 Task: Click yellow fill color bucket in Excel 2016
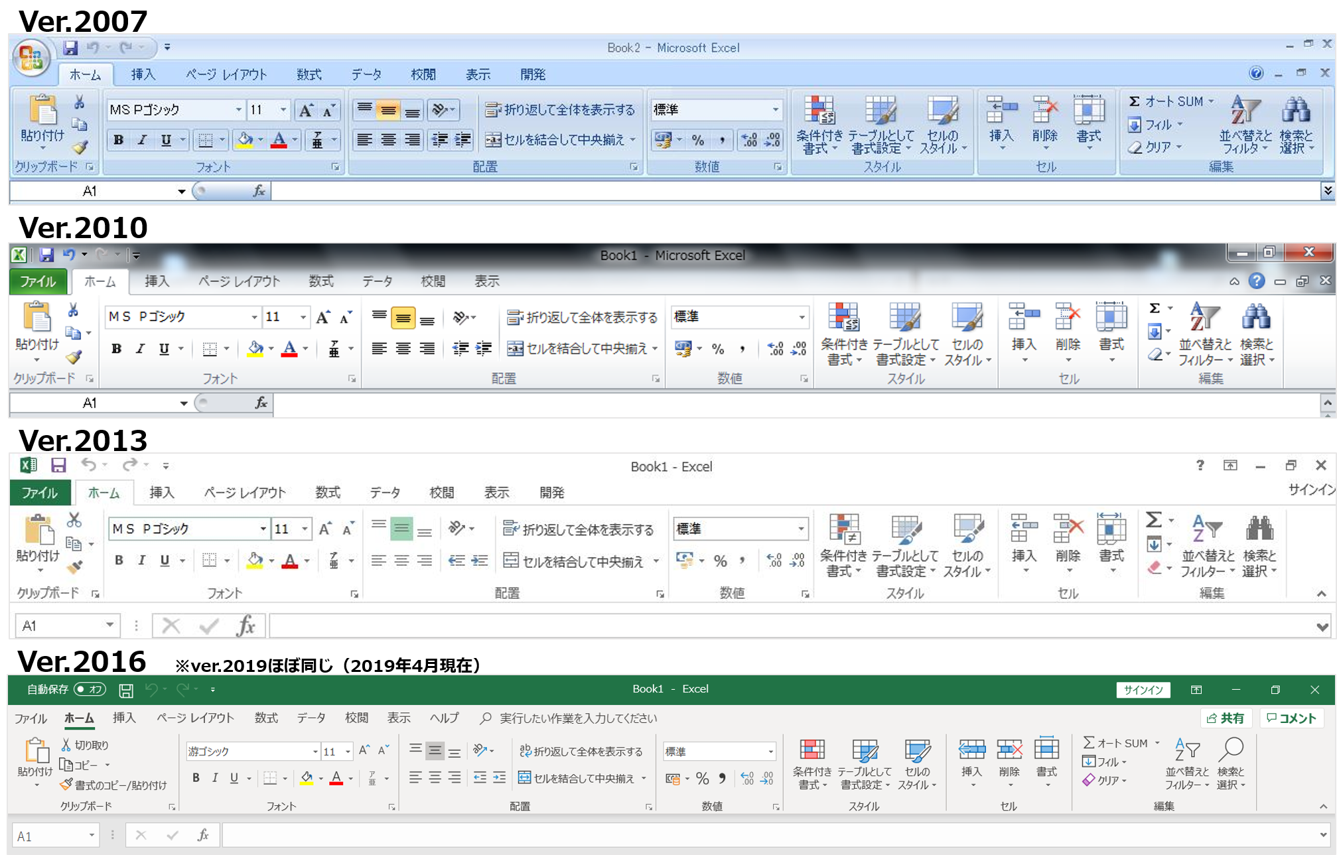click(x=307, y=777)
